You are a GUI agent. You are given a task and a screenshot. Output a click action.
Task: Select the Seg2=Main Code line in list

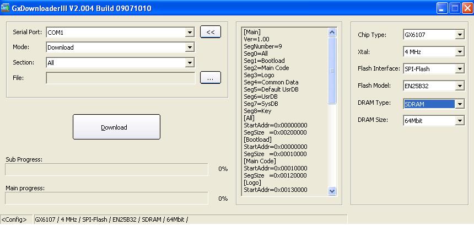(266, 68)
